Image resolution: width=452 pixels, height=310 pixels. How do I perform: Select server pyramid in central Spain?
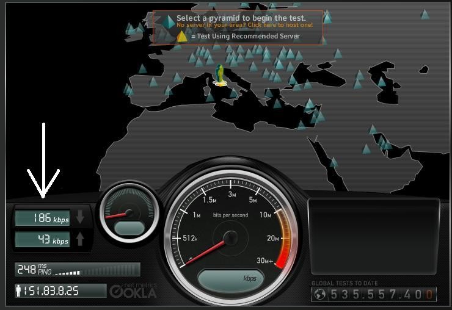[x=153, y=82]
